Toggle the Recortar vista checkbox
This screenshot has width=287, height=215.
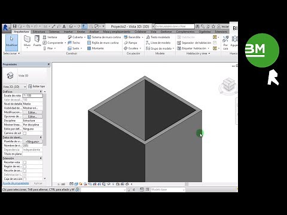tap(25, 162)
